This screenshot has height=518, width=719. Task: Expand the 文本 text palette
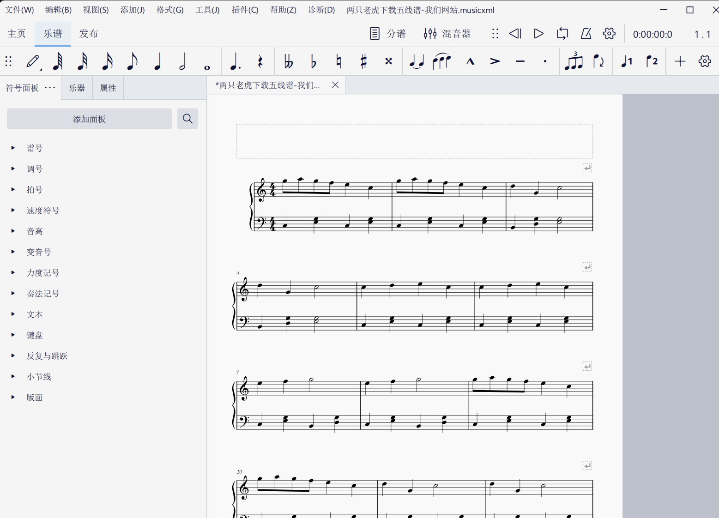[13, 314]
